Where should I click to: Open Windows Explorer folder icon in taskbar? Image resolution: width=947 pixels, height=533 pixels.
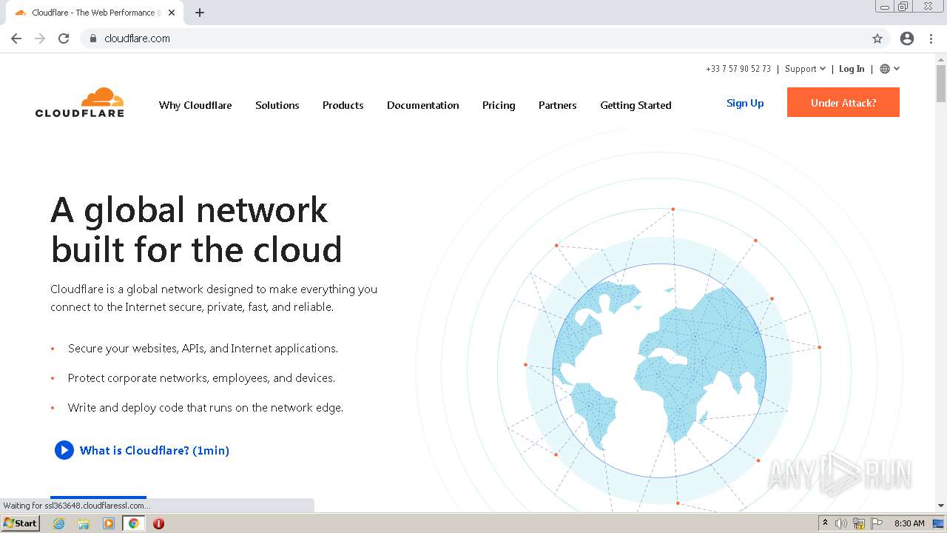84,523
